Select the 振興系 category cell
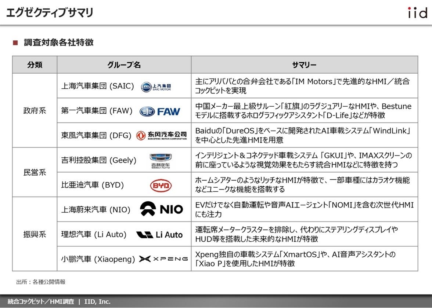 [35, 234]
